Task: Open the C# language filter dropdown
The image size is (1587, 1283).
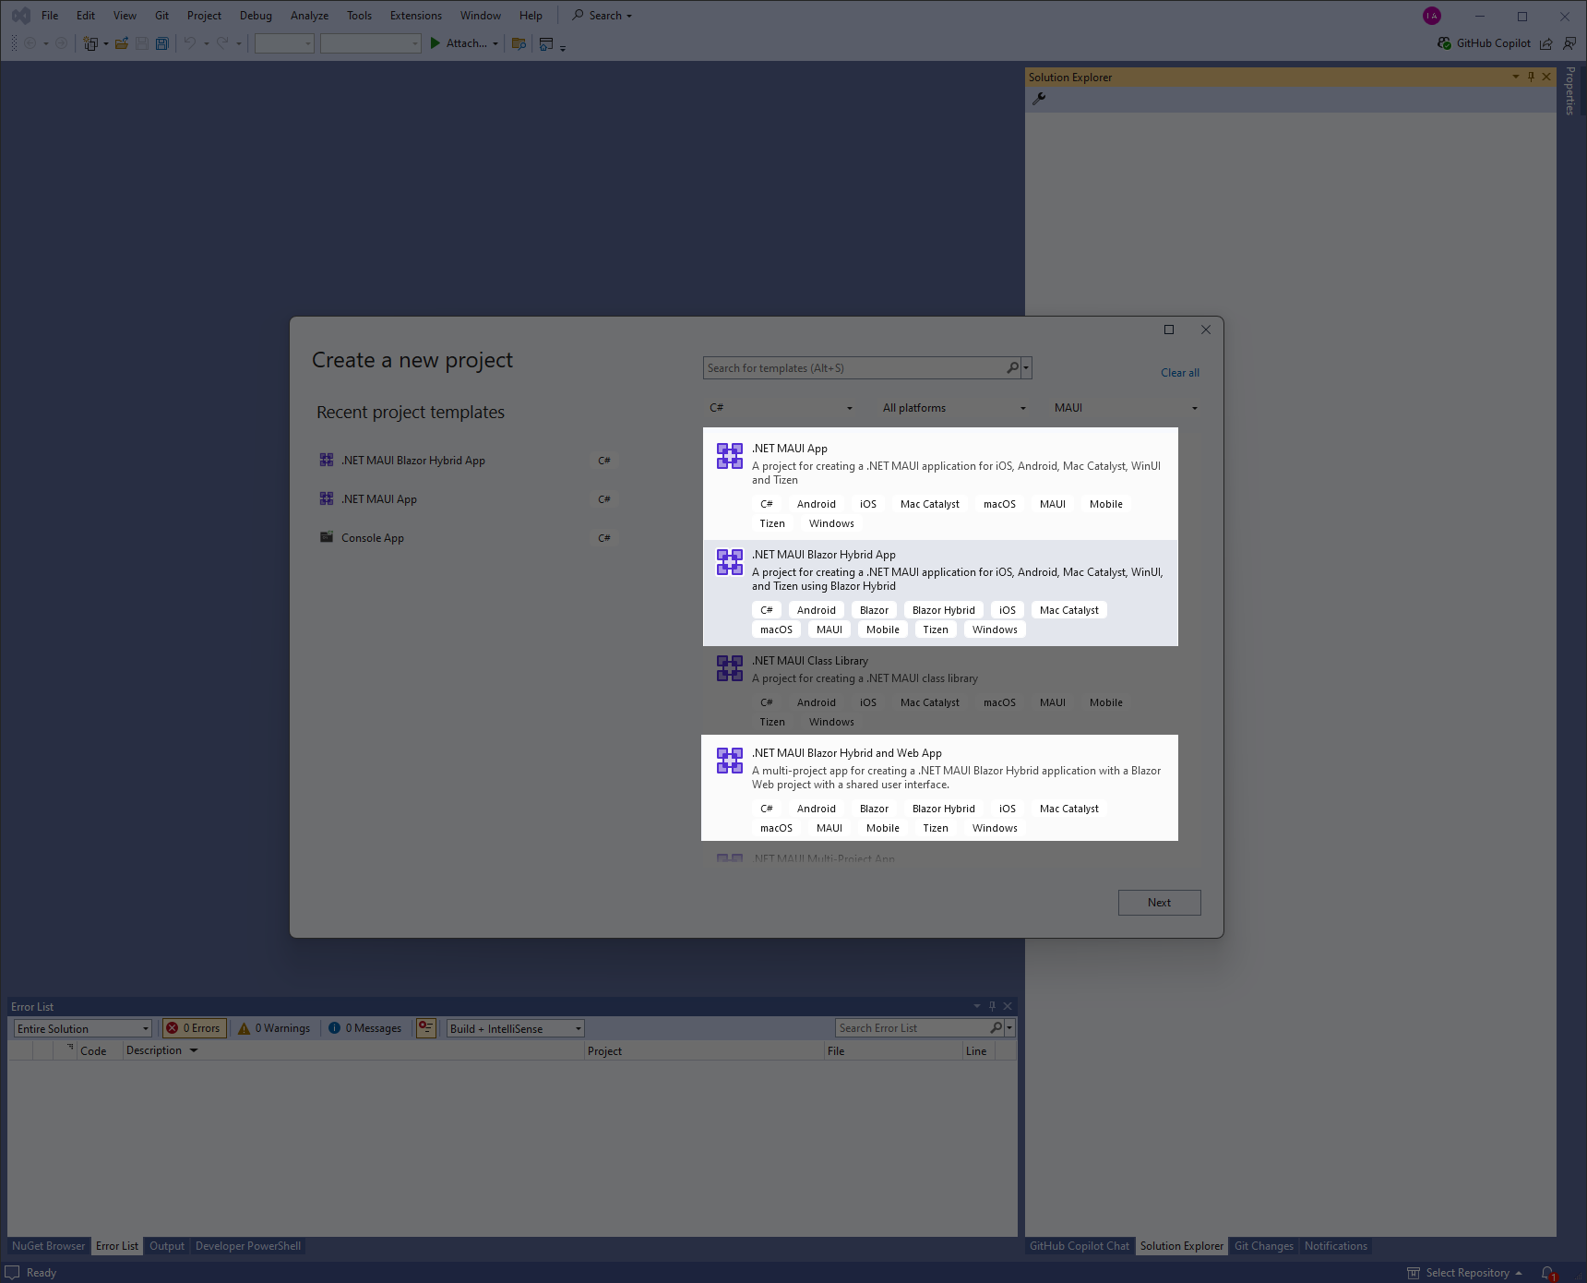Action: 781,408
